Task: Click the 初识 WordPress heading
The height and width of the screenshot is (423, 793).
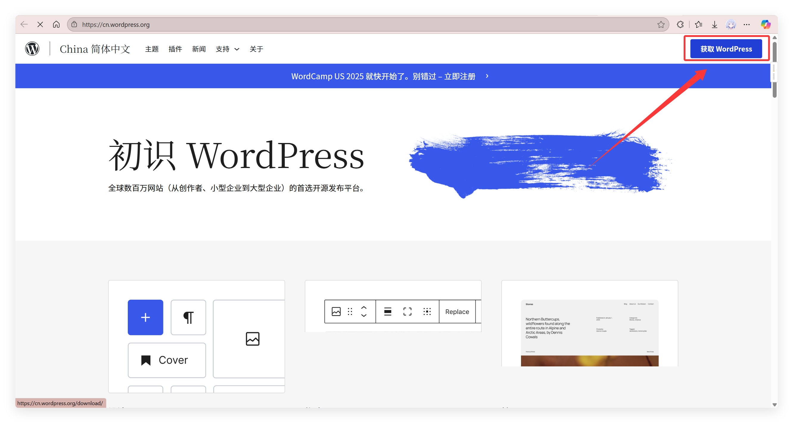Action: coord(236,155)
